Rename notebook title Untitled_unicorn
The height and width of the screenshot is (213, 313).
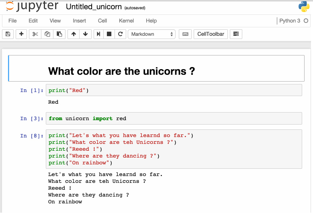point(94,7)
